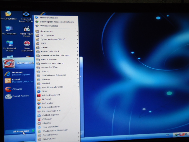Launch Defraggler from programs list
189x142 pixels.
point(45,103)
